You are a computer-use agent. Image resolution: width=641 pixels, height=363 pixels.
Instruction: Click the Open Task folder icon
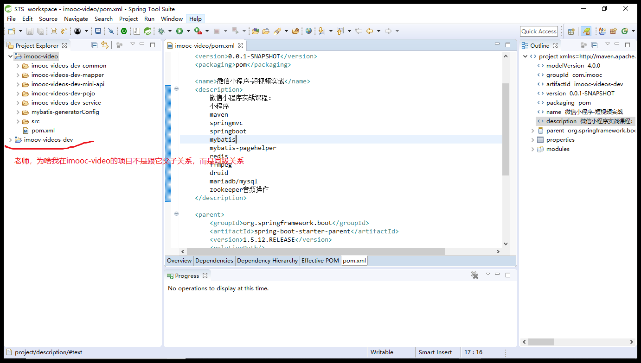pyautogui.click(x=266, y=31)
